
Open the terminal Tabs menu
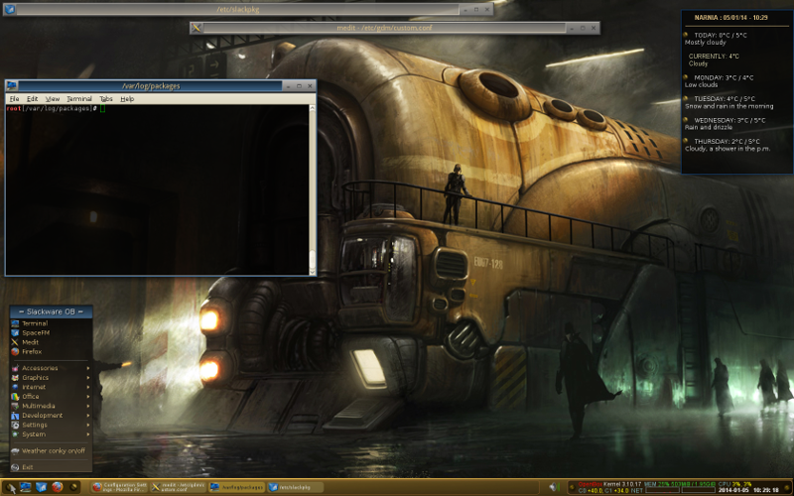pyautogui.click(x=106, y=98)
